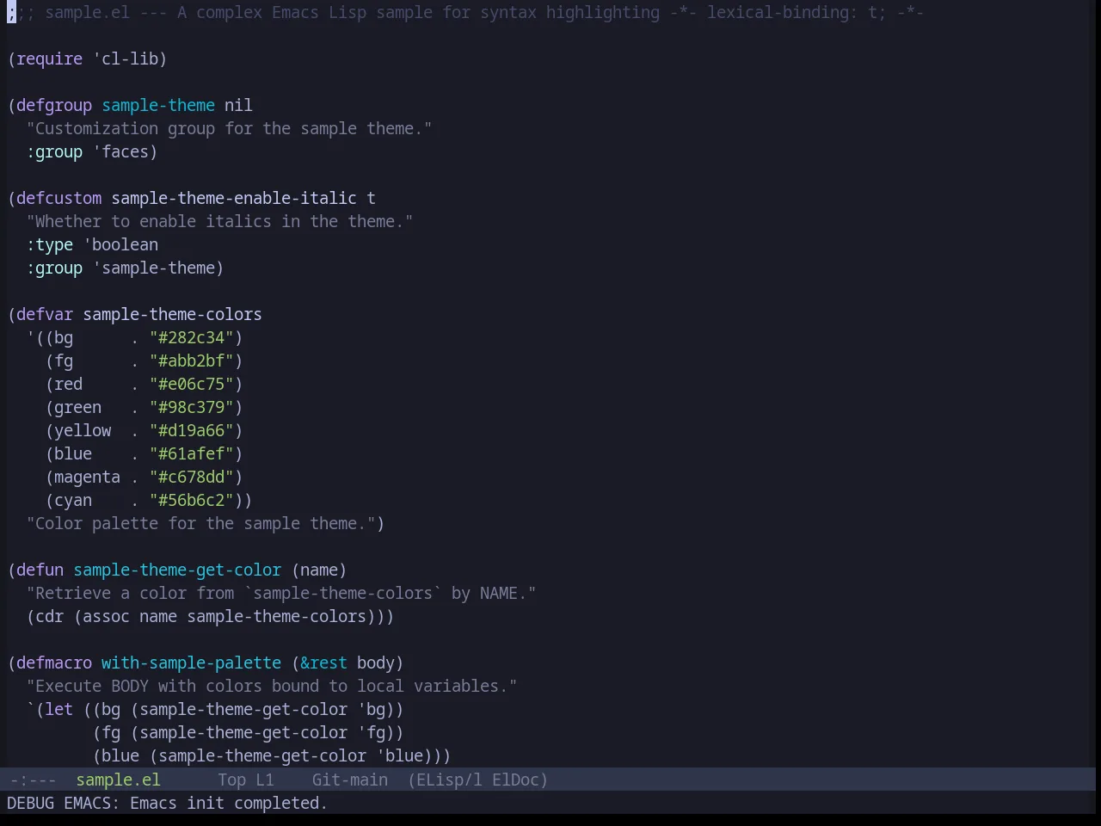Viewport: 1101px width, 826px height.
Task: Click the ':group' keyword before 'faces
Action: 54,151
